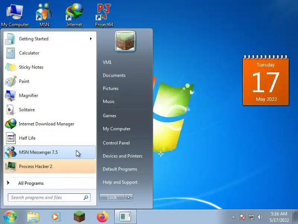Launch the MSN desktop shortcut

[x=44, y=15]
